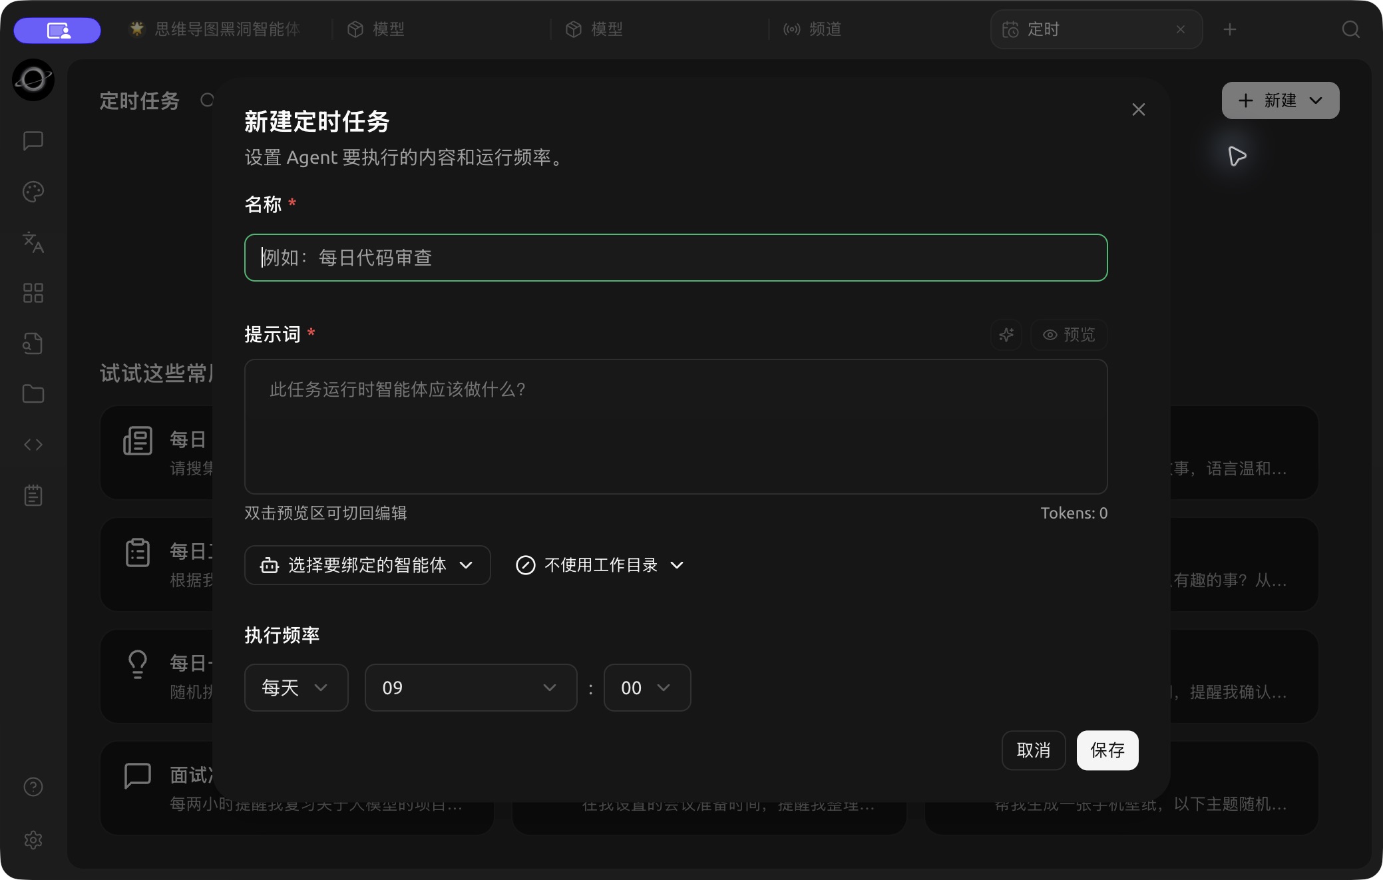The height and width of the screenshot is (880, 1383).
Task: Close the 新建定时任务 dialog
Action: (x=1139, y=109)
